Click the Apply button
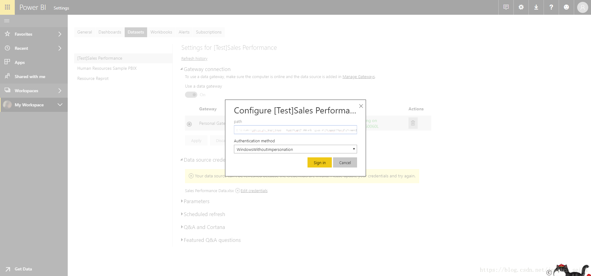The width and height of the screenshot is (591, 276). (x=196, y=140)
